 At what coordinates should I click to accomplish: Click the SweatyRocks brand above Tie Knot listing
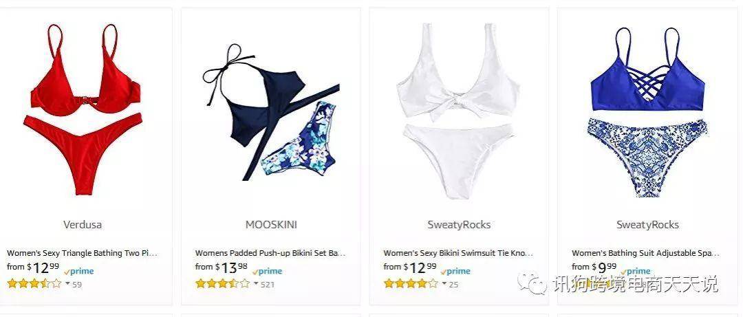click(x=459, y=225)
